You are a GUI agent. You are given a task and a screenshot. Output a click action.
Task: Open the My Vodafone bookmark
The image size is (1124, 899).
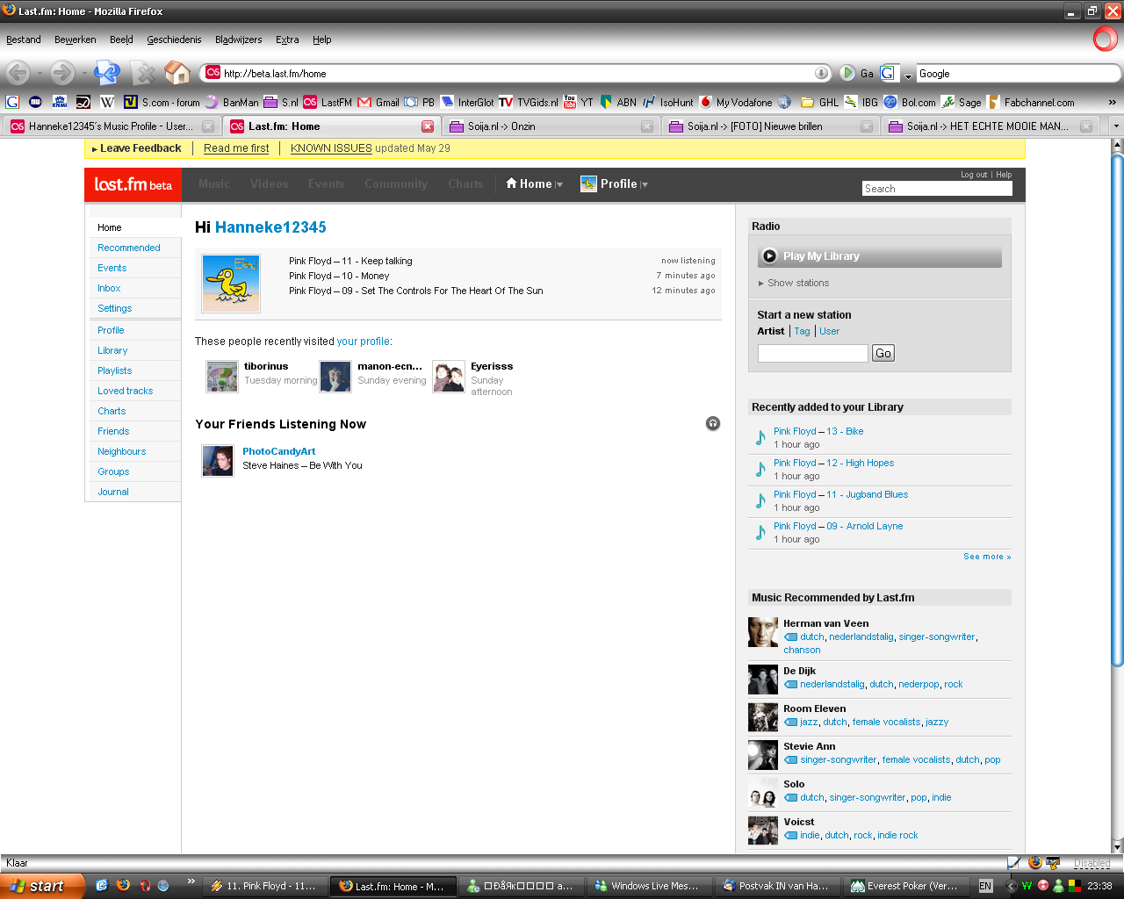736,102
